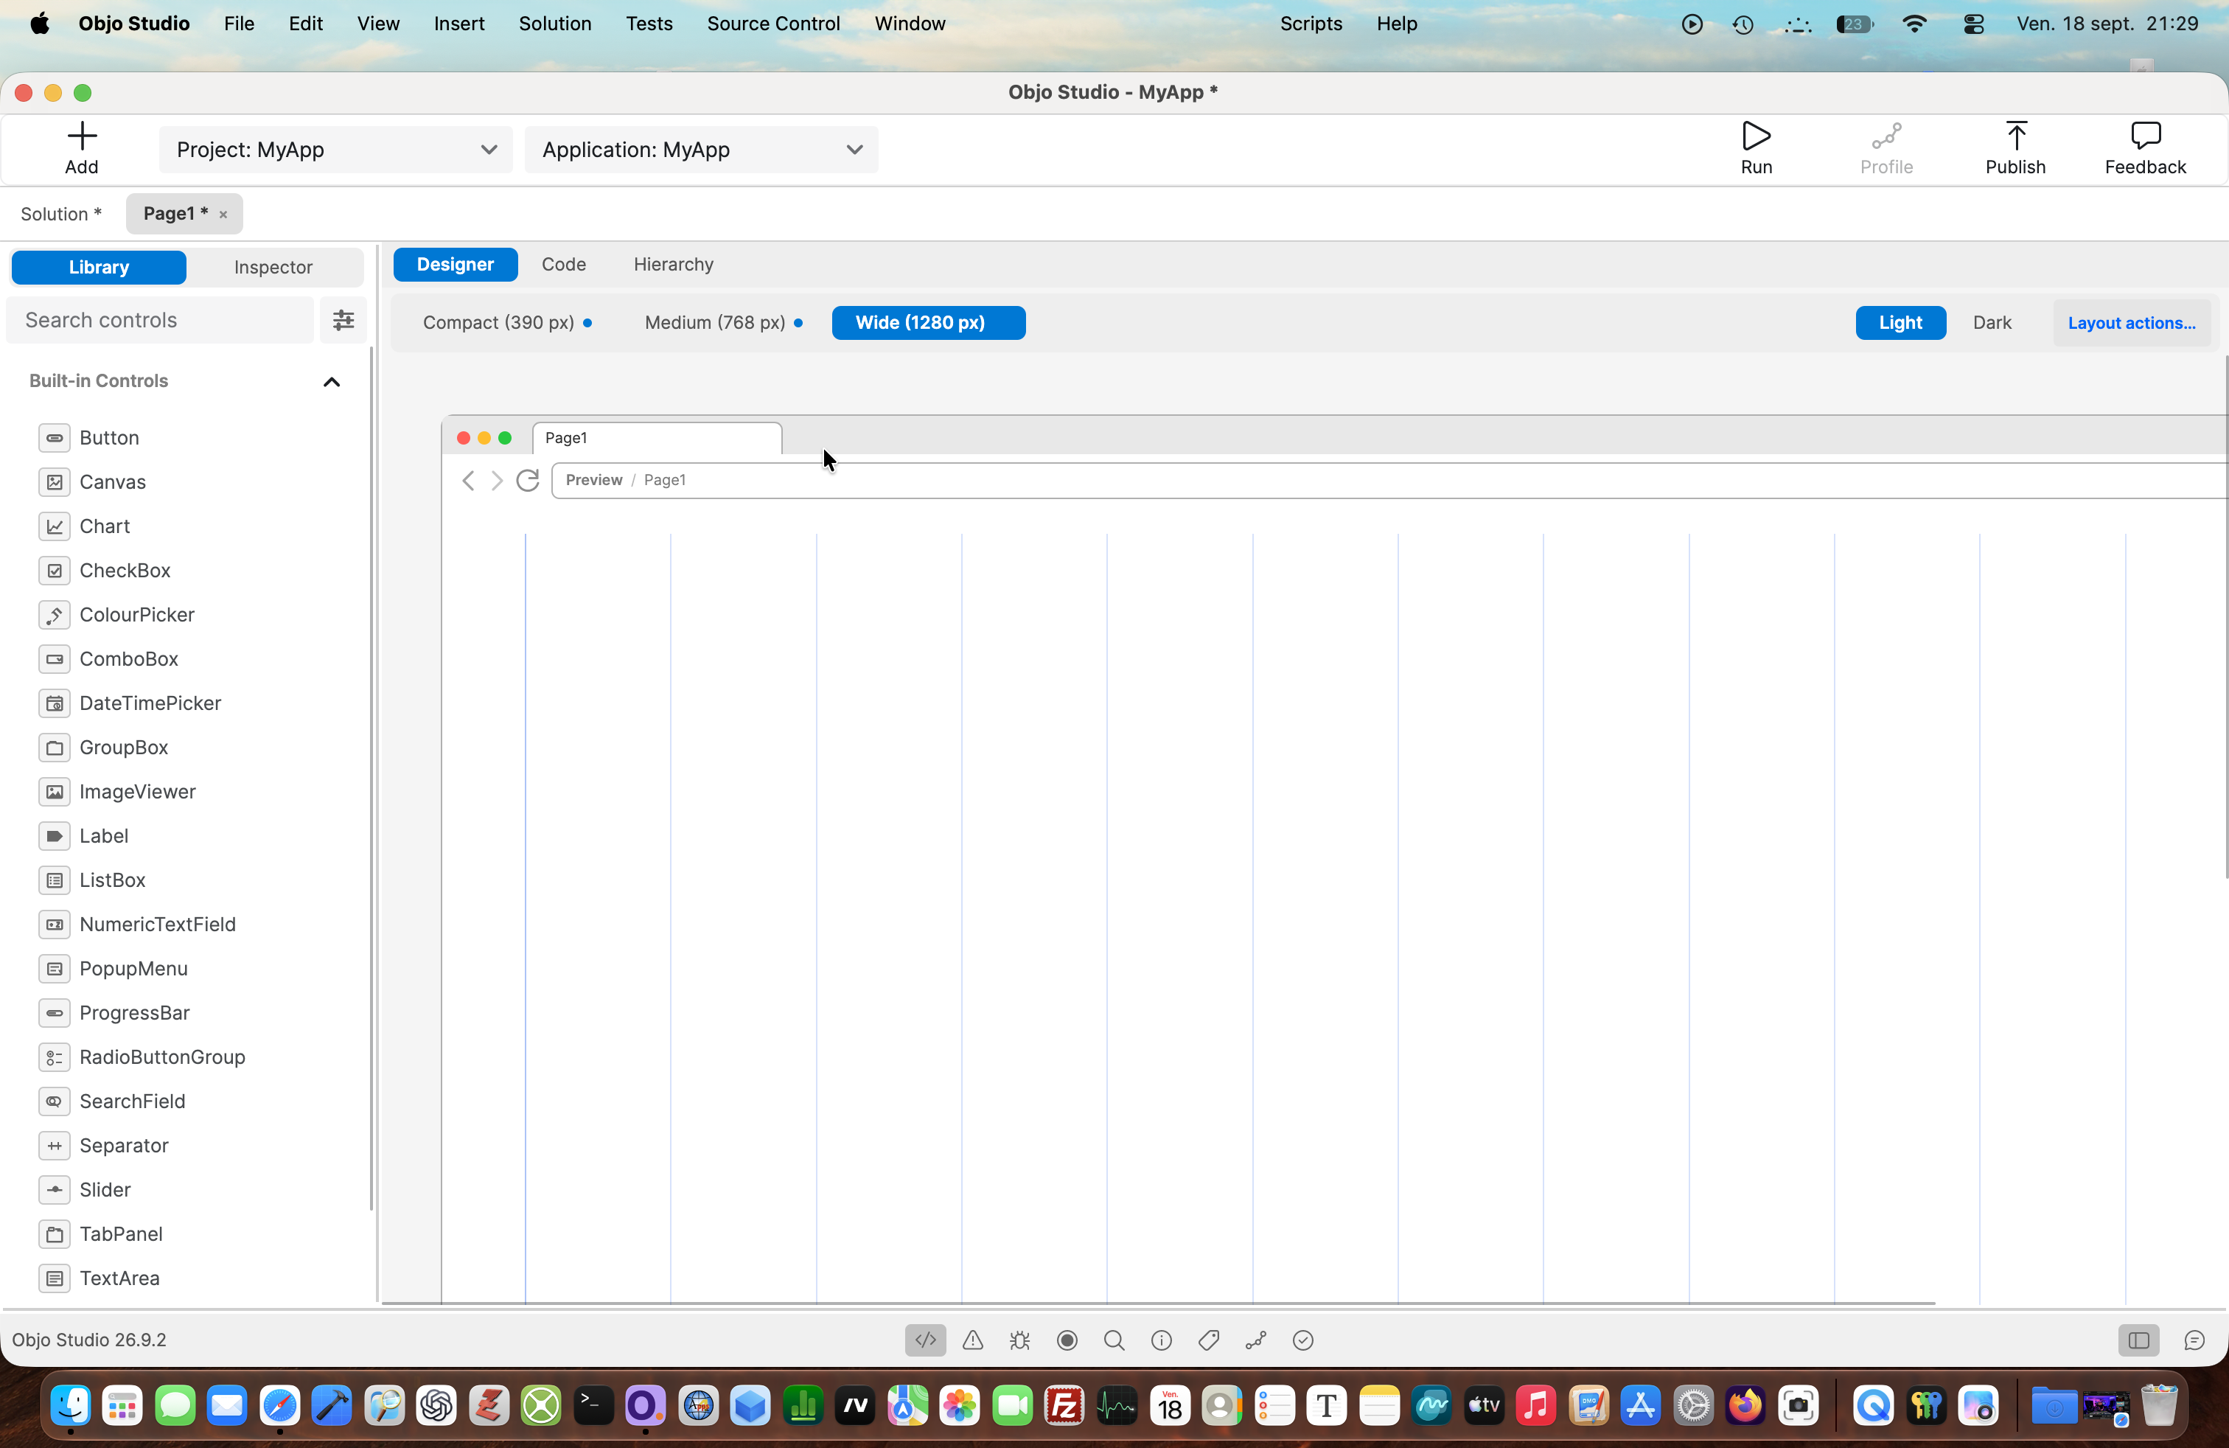Click the disabled Profile button

[x=1886, y=148]
